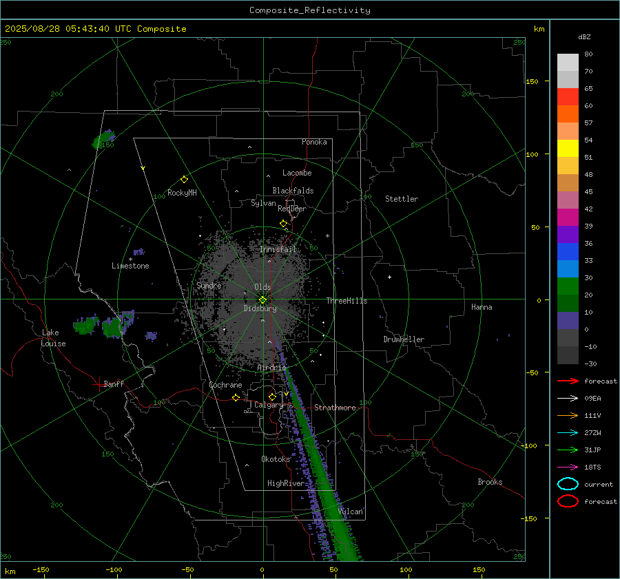Click the 'Hanna' map label
This screenshot has height=579, width=620.
[482, 307]
